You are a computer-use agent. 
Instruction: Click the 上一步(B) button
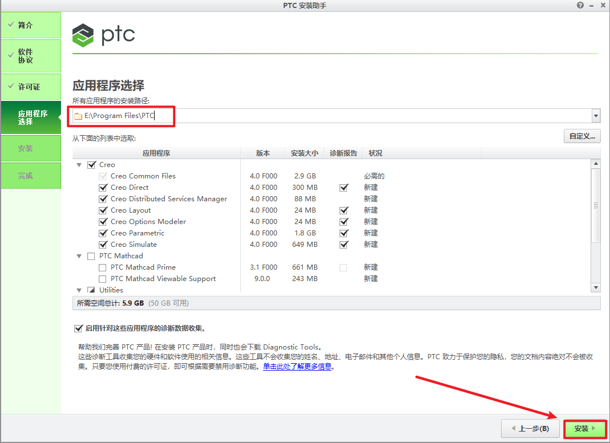click(530, 429)
